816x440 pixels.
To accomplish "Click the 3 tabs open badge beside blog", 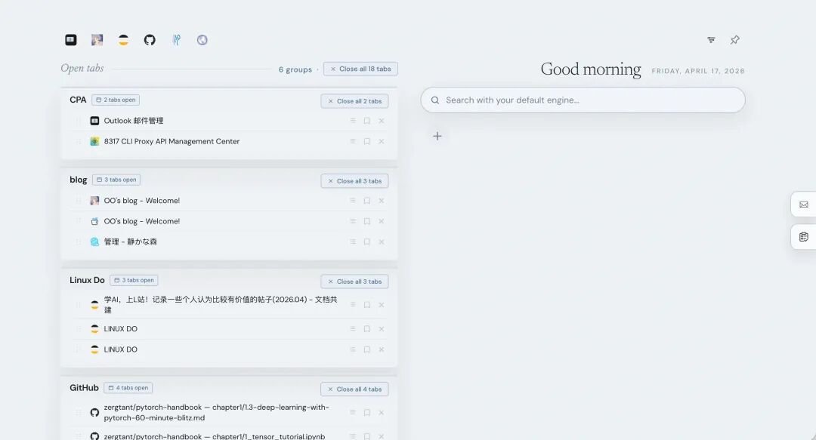I will pos(116,180).
